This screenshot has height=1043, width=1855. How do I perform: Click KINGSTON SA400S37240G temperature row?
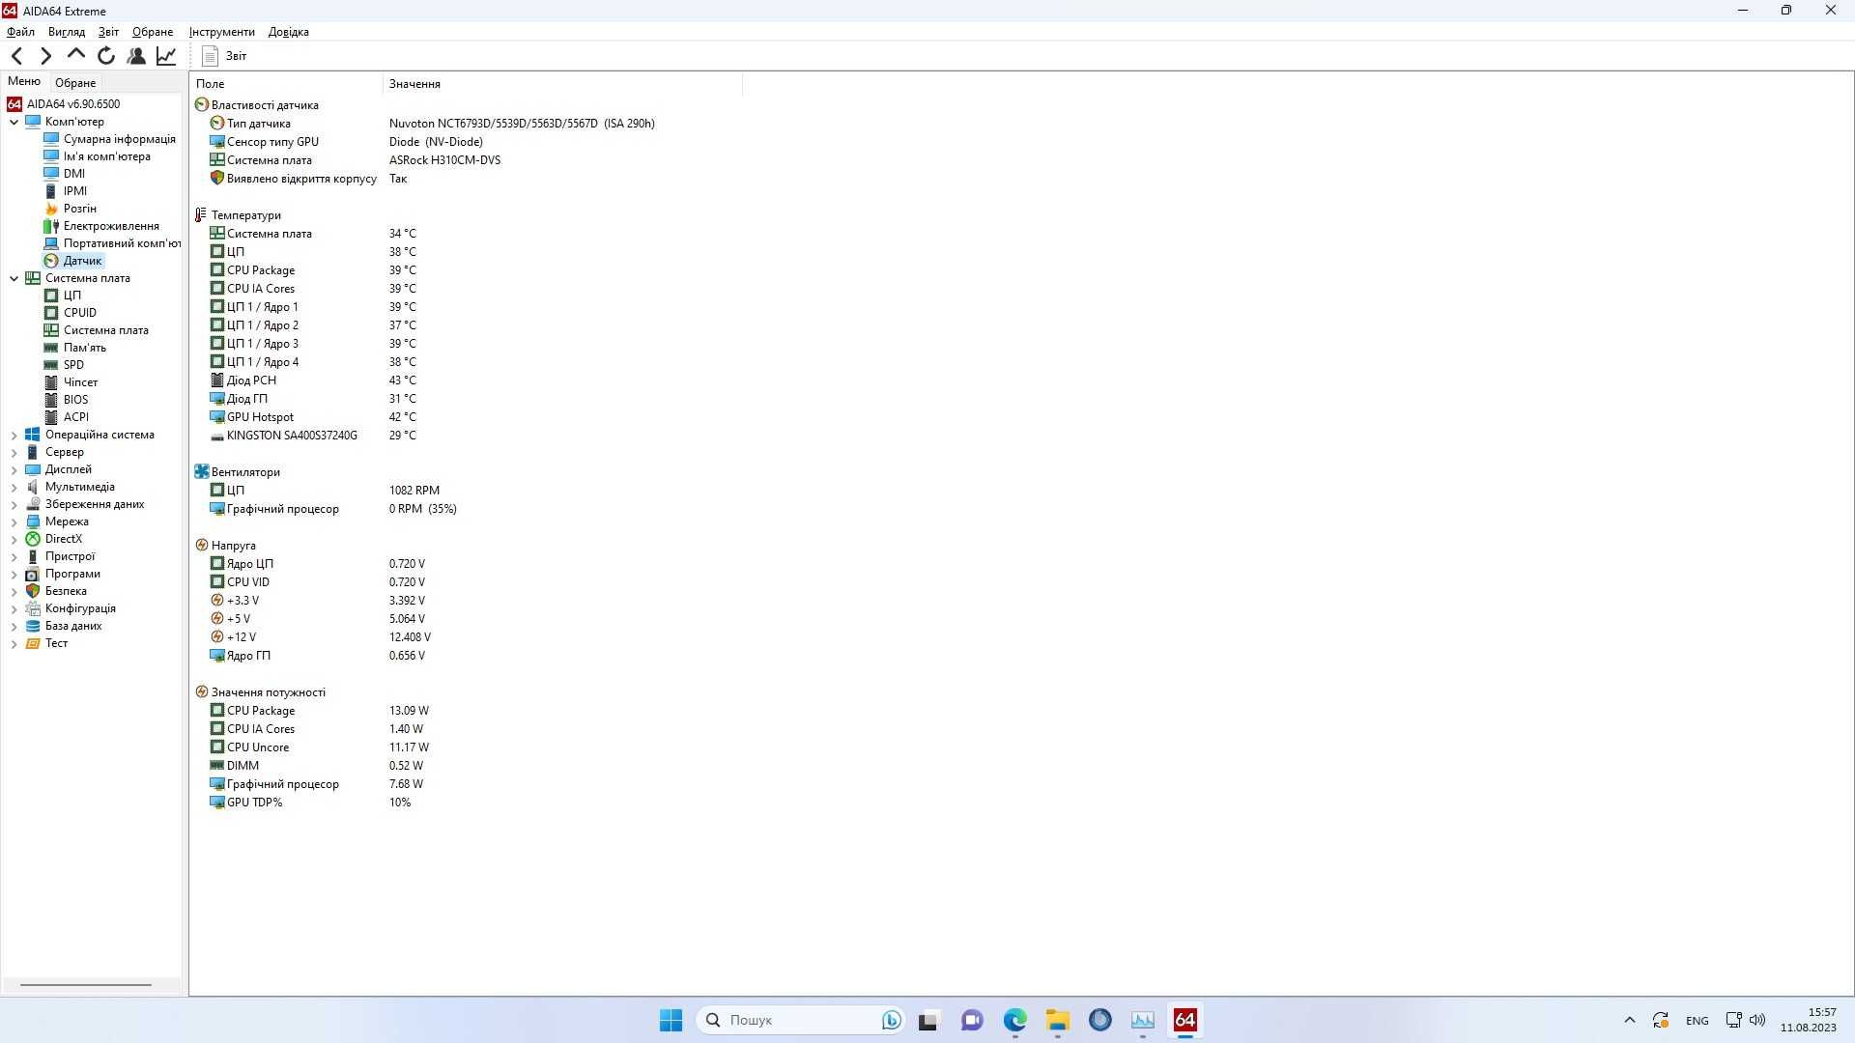point(292,435)
